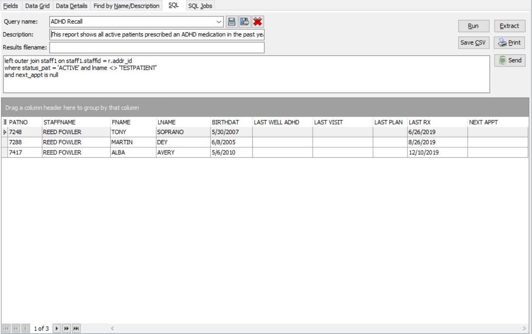This screenshot has width=532, height=334.
Task: Click horizontal scrollbar right arrow
Action: 524,329
